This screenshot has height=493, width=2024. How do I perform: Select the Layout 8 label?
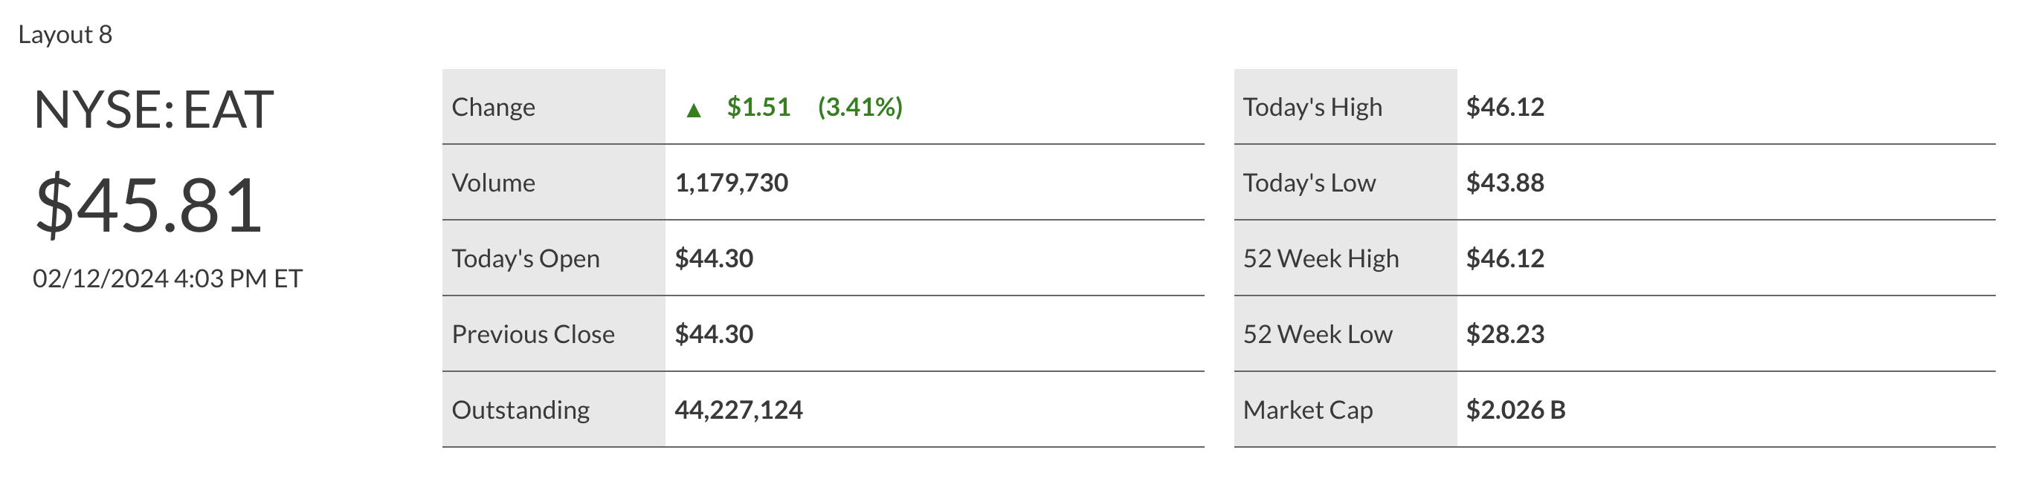pyautogui.click(x=65, y=35)
